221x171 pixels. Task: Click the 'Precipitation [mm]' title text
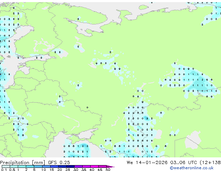(23, 163)
